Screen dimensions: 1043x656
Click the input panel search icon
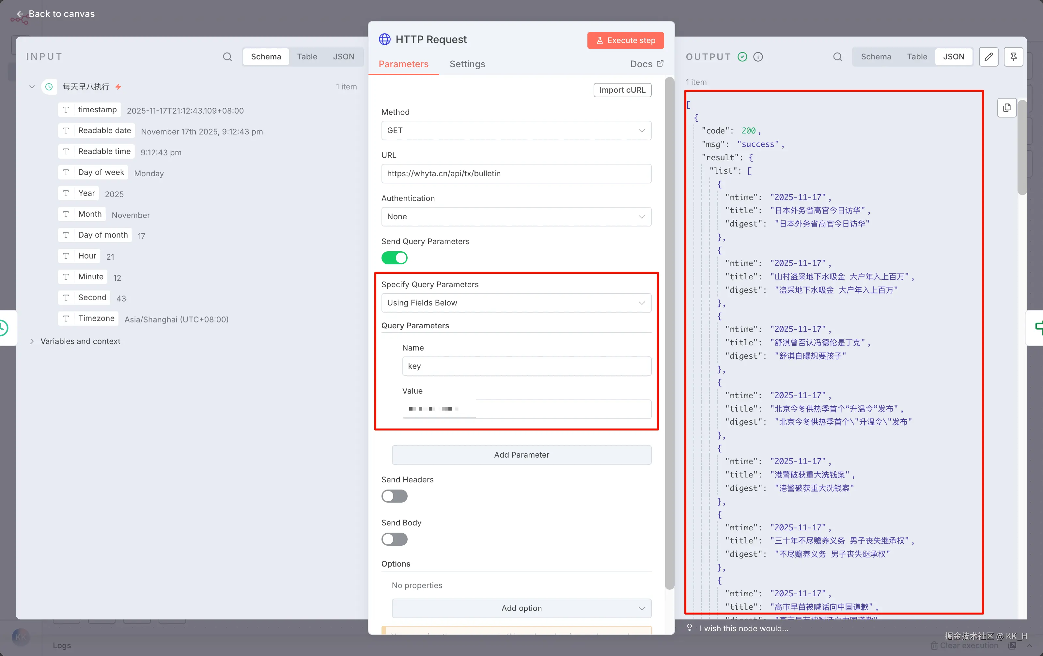click(x=227, y=57)
